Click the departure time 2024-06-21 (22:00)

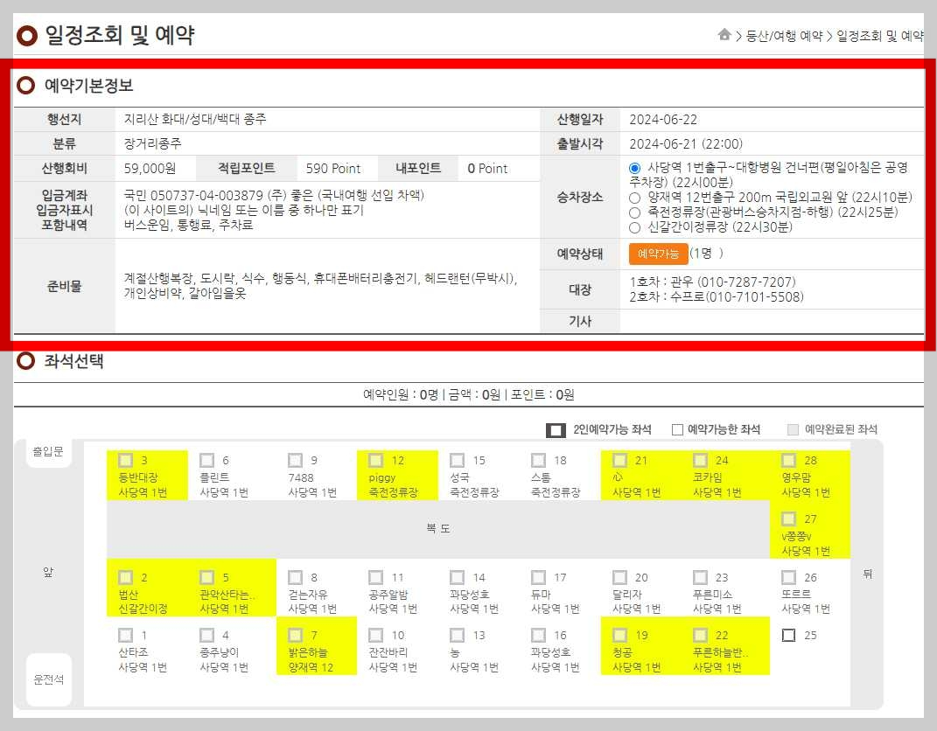click(686, 144)
